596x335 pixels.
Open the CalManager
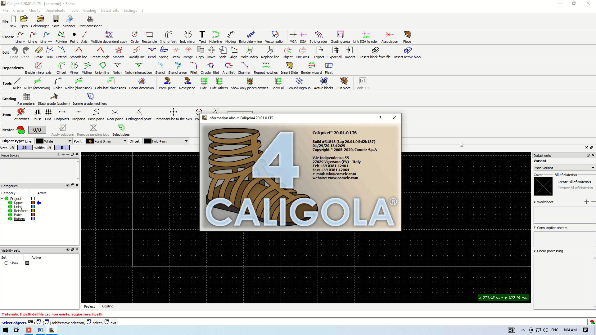40,21
